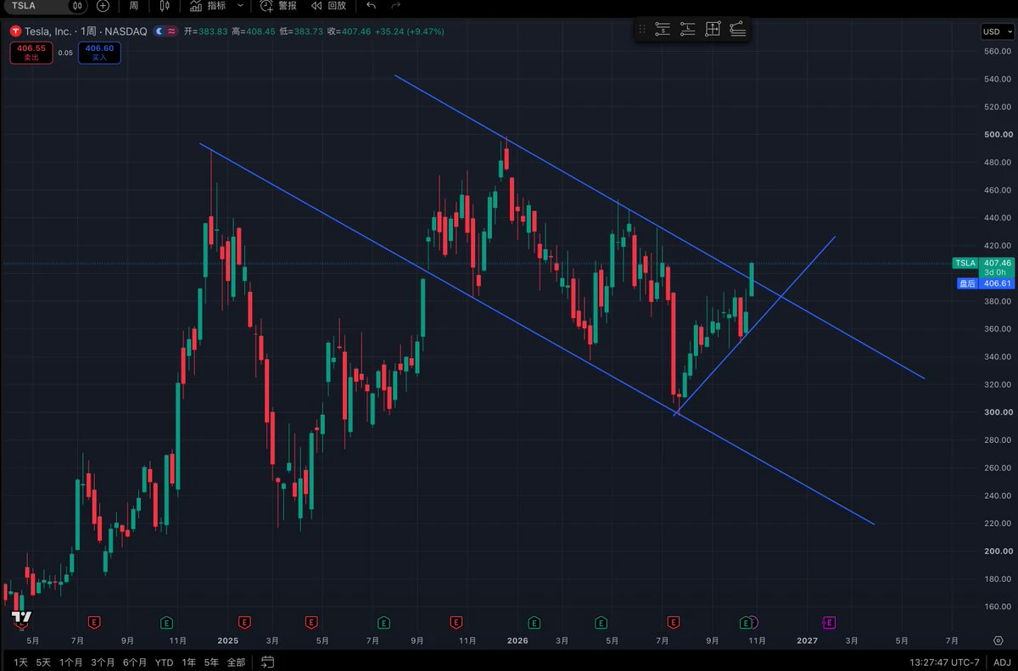Click the 盘后 406.61 after-hours price label
This screenshot has width=1018, height=671.
(986, 283)
